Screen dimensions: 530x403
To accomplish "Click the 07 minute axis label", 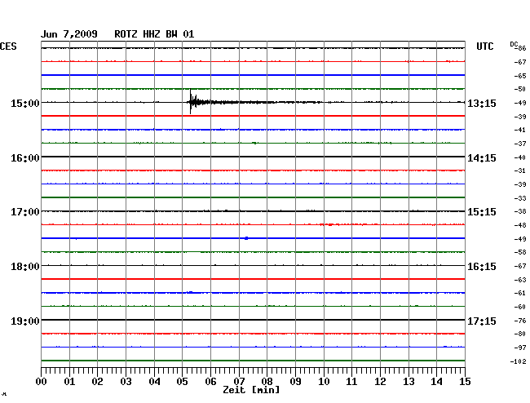I will pos(239,382).
